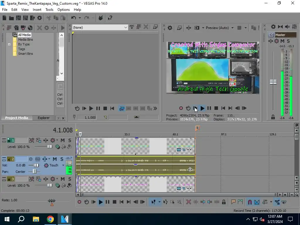Click timeline marker 1

point(197,128)
